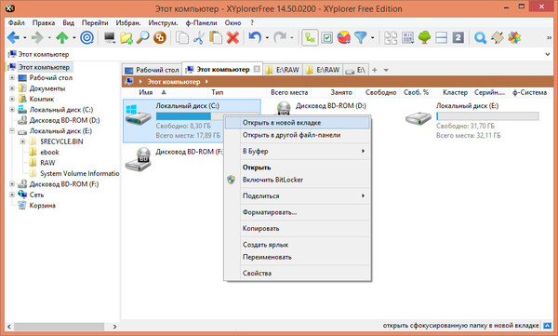This screenshot has width=558, height=336.
Task: Click the blue magnifier quick search icon
Action: pos(481,37)
